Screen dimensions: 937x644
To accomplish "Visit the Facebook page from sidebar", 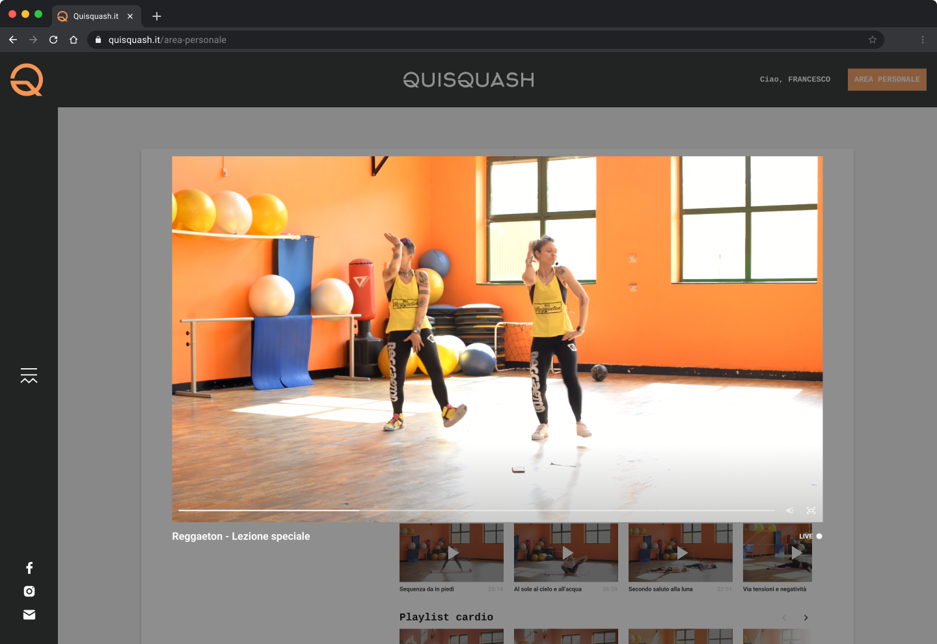I will pyautogui.click(x=29, y=568).
